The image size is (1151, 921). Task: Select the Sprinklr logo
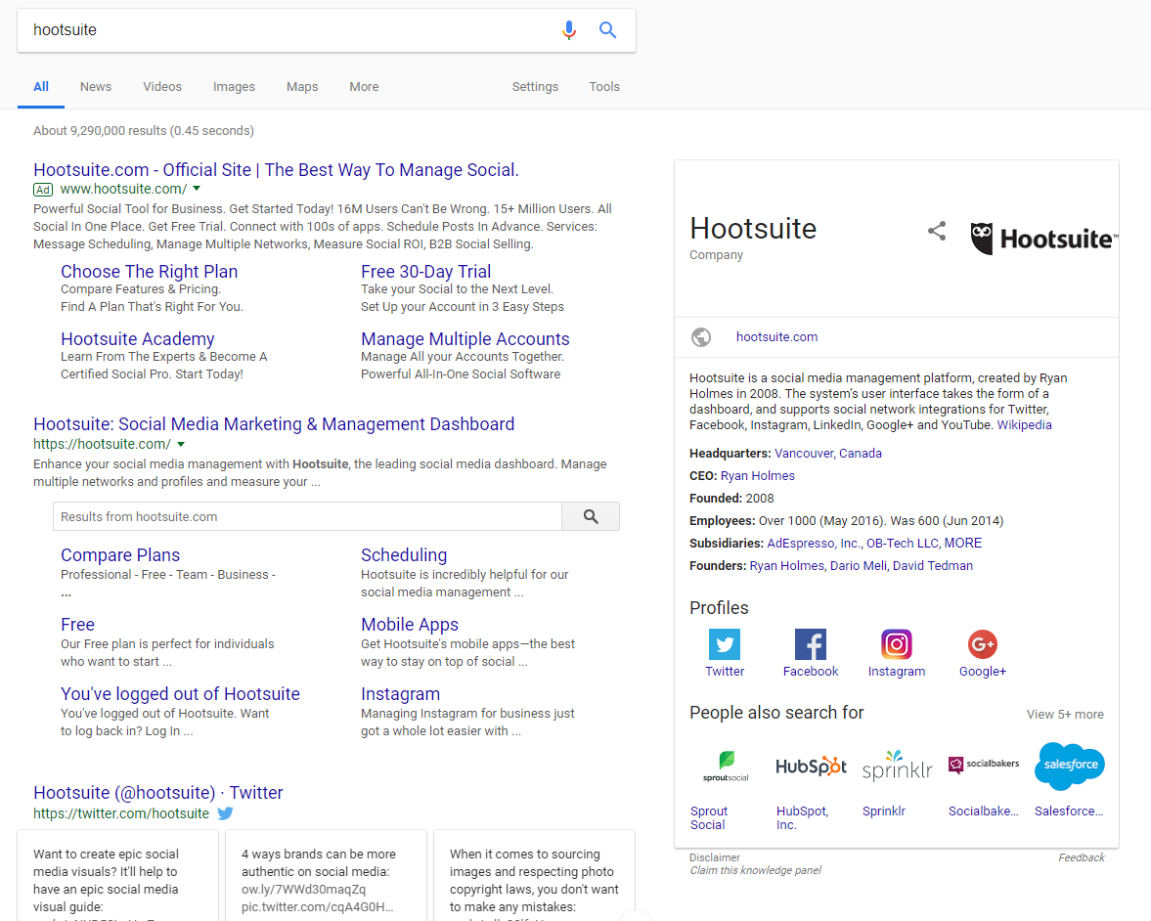click(897, 767)
